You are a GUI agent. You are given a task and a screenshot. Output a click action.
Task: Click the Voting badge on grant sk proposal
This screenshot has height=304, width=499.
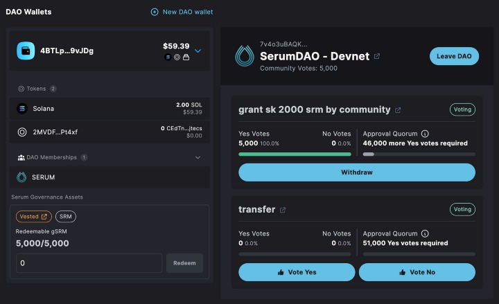click(x=462, y=109)
